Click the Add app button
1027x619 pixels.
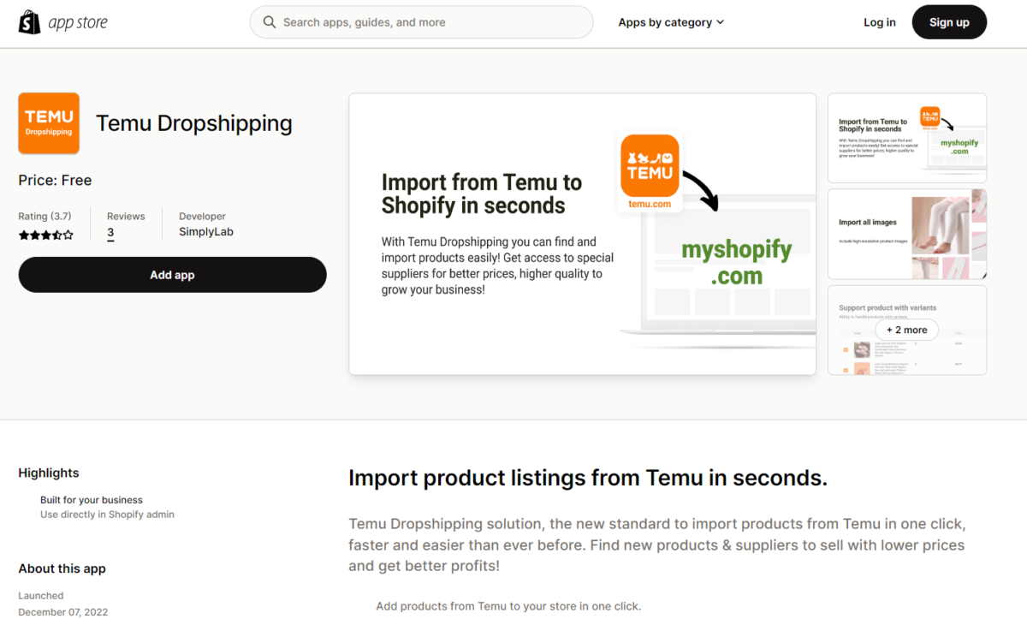(172, 274)
